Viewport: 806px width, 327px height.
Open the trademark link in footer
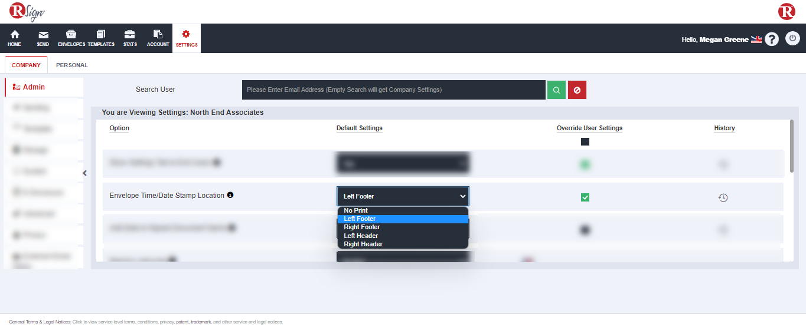click(x=201, y=322)
